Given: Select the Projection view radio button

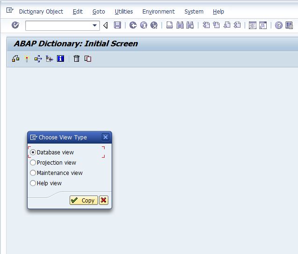Looking at the screenshot, I should [x=33, y=162].
